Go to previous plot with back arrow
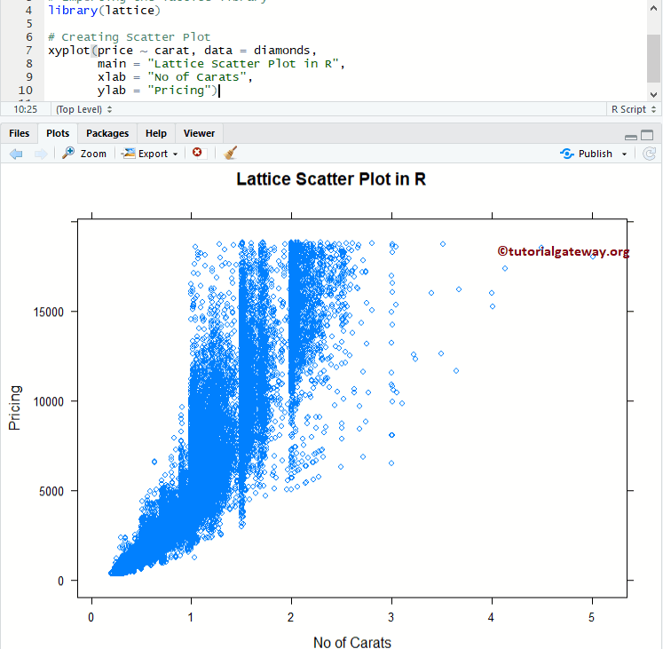The image size is (663, 649). click(16, 154)
